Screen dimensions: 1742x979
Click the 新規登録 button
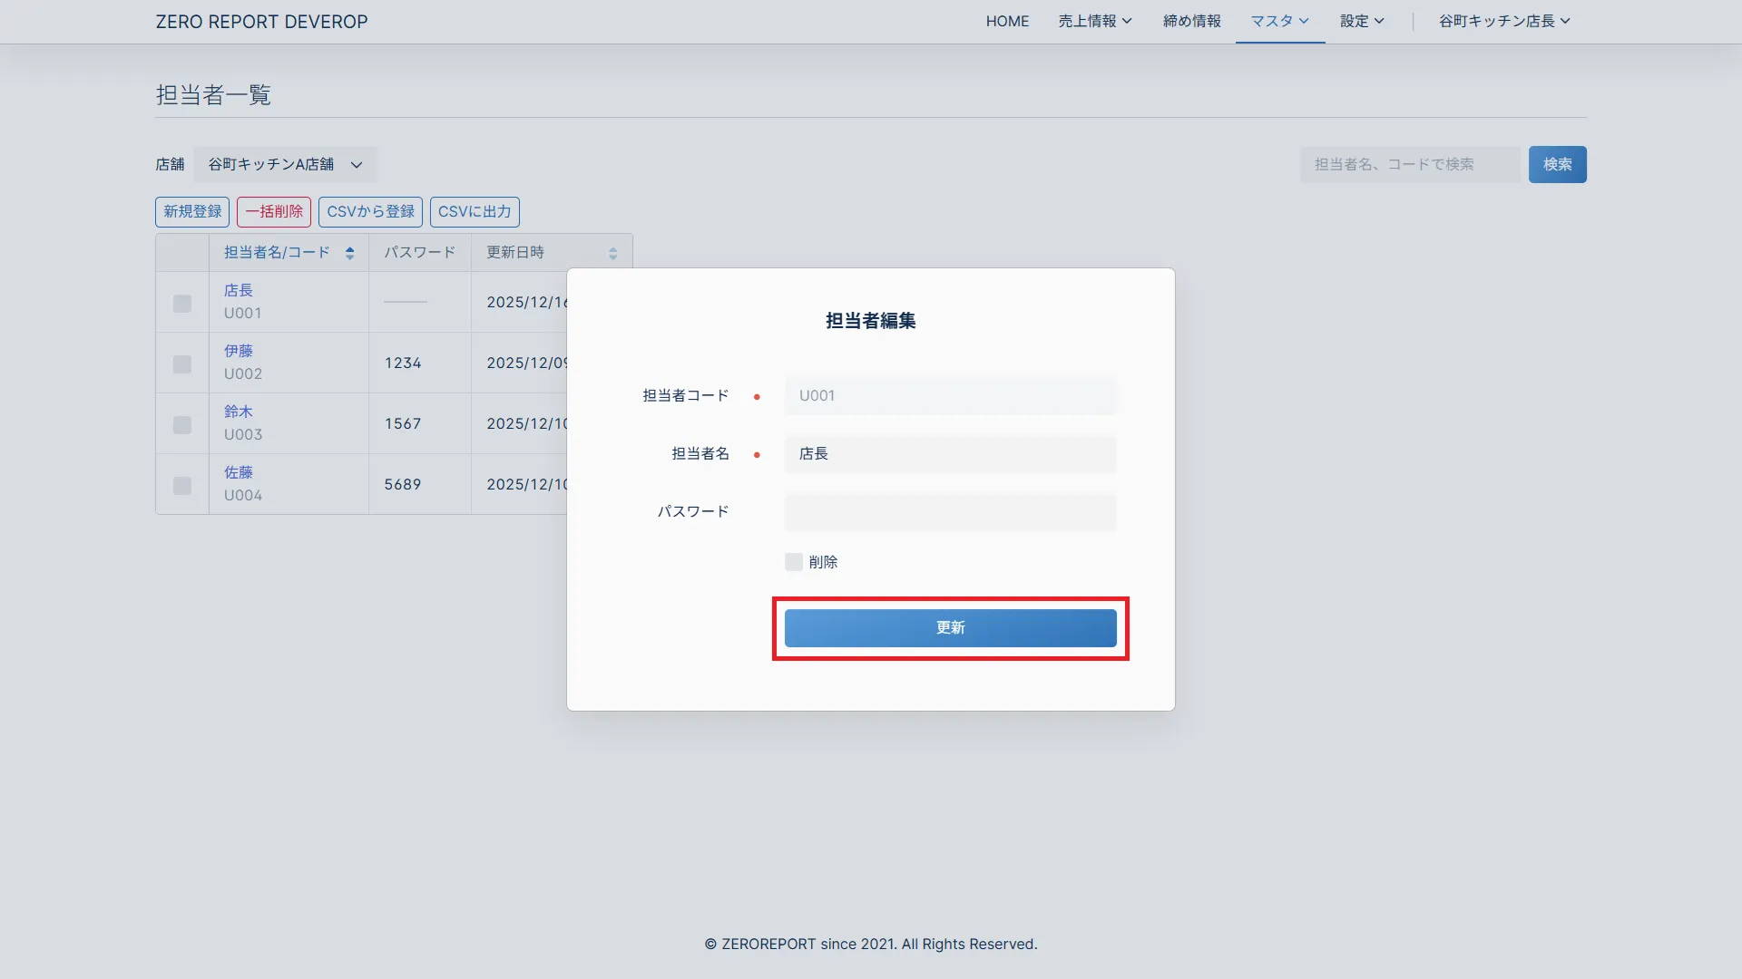(192, 211)
